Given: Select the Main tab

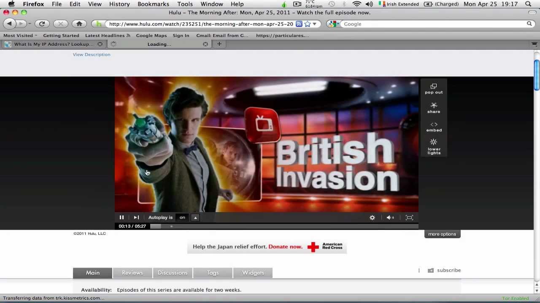Looking at the screenshot, I should point(93,273).
